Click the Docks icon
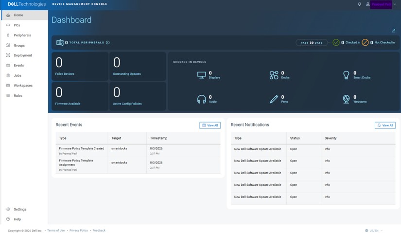 point(274,75)
